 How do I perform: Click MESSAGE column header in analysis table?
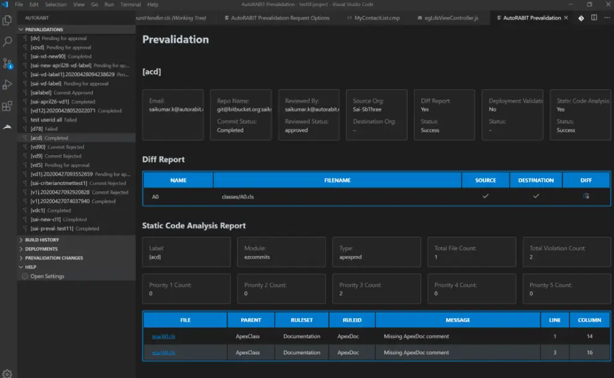tap(458, 320)
